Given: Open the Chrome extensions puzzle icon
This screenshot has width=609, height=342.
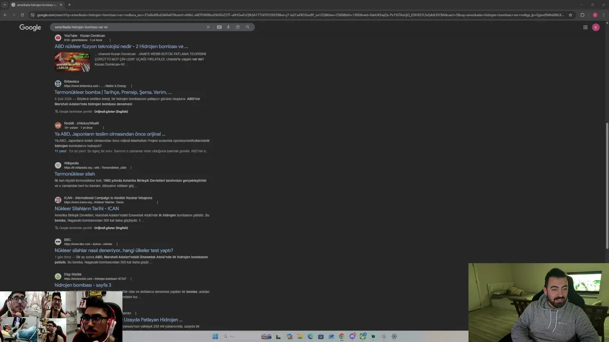Looking at the screenshot, I should 582,15.
